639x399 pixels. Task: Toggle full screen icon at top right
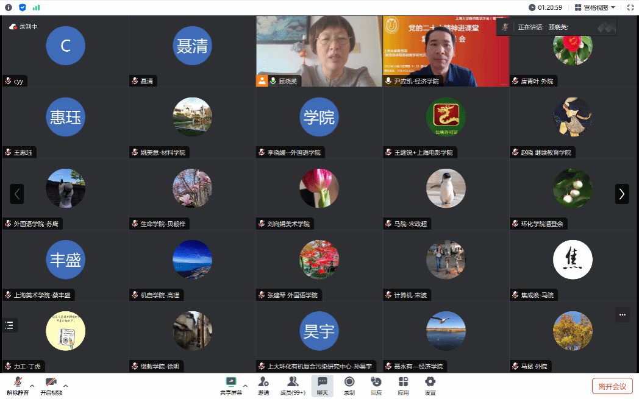click(630, 7)
